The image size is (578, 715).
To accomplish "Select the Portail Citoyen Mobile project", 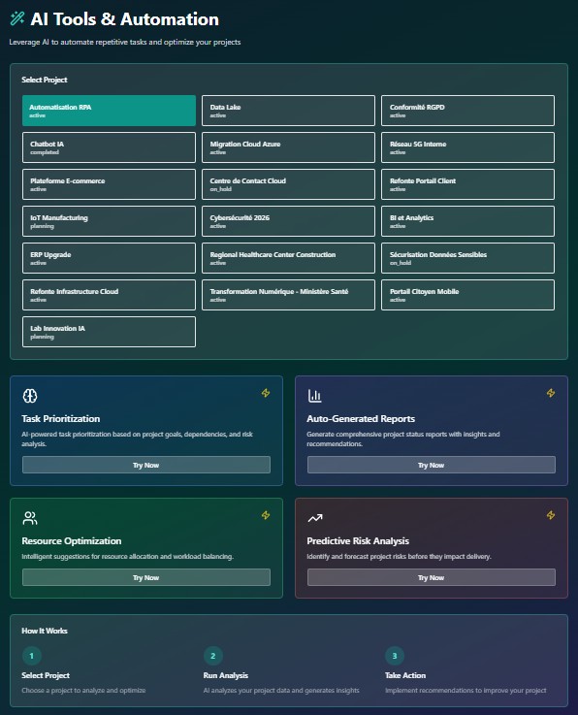I will pyautogui.click(x=468, y=295).
